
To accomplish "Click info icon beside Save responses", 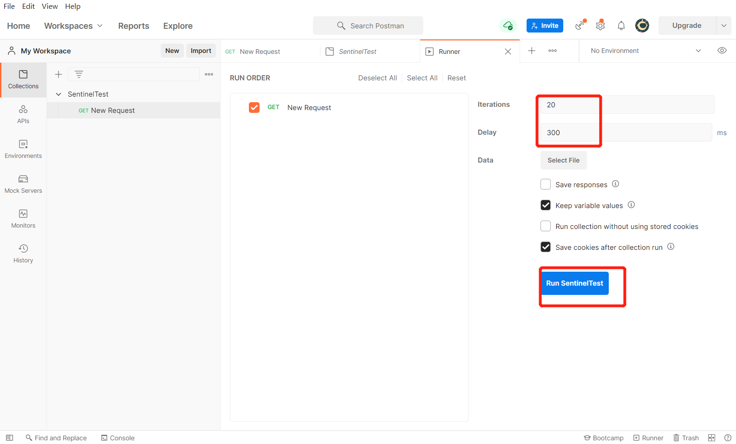I will (x=615, y=184).
